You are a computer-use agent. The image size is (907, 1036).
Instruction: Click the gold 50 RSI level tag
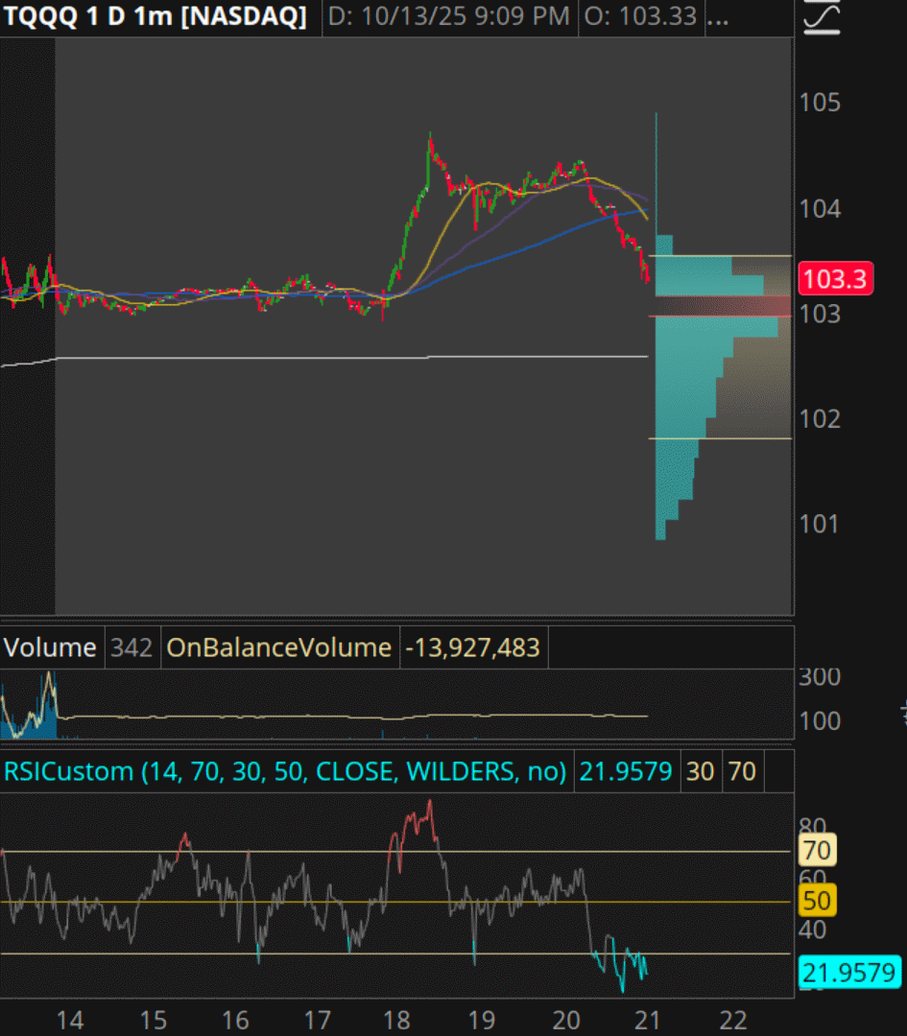coord(818,901)
